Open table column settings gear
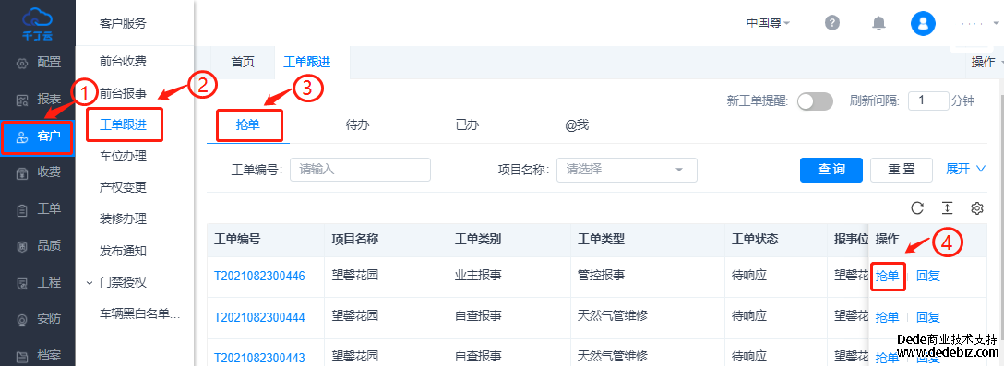The height and width of the screenshot is (366, 1004). (x=976, y=208)
